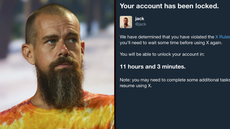Click the 'resume using X.' line
Screen dimensions: 230x129
coord(136,86)
